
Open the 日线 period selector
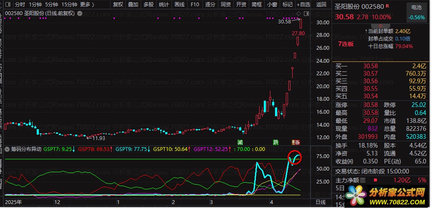[321, 202]
